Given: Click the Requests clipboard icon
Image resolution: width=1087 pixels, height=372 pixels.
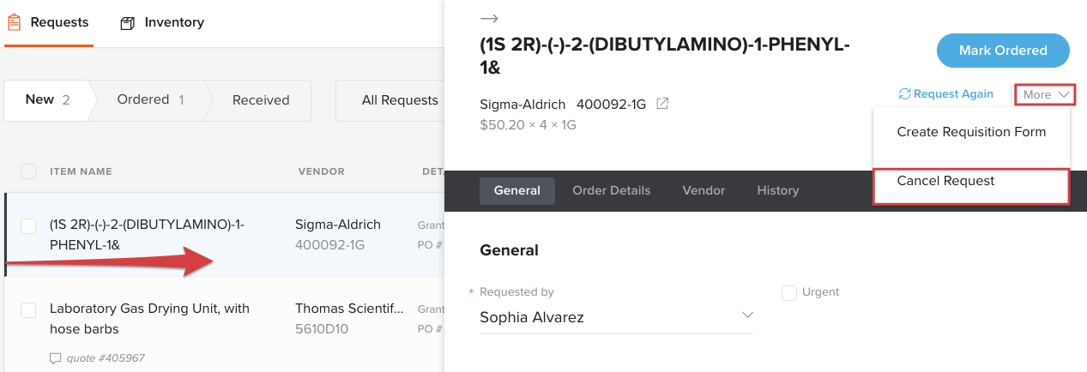Looking at the screenshot, I should coord(14,22).
